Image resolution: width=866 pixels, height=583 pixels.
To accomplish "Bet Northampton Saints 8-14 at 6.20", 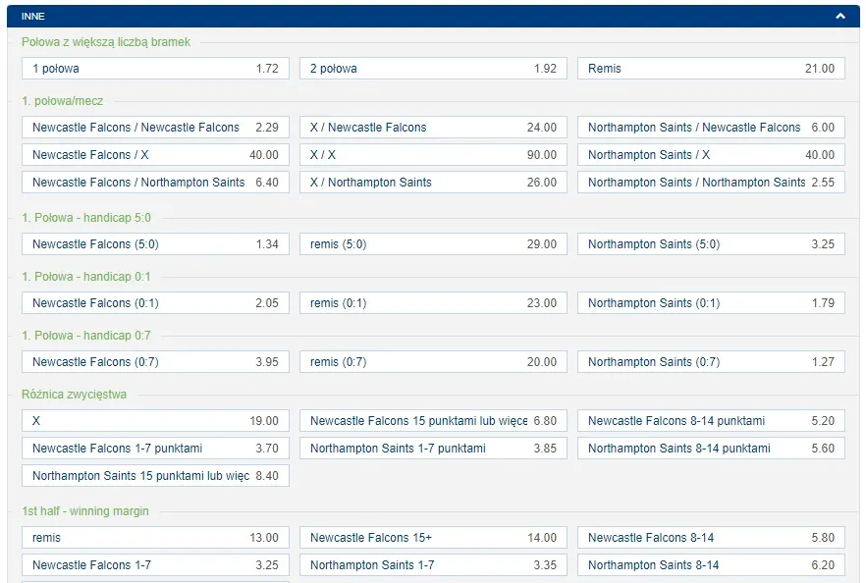I will [x=711, y=565].
